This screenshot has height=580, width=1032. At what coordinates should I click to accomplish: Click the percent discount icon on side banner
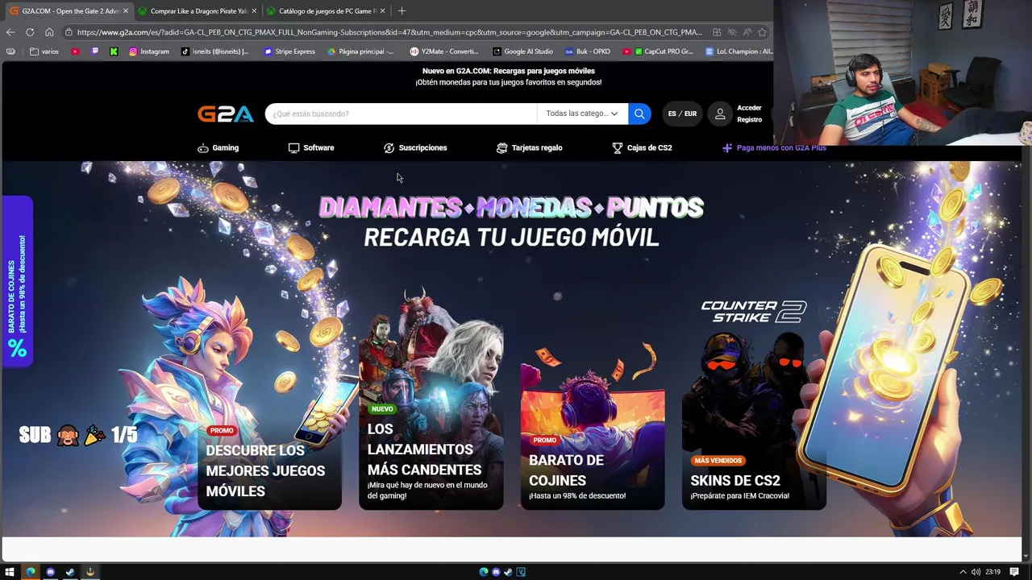pyautogui.click(x=17, y=349)
